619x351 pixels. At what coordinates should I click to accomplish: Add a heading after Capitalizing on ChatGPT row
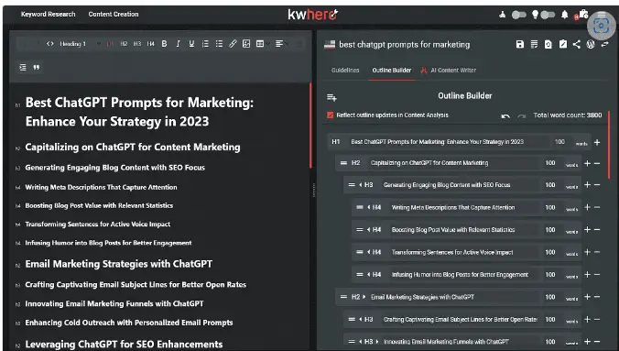[588, 163]
